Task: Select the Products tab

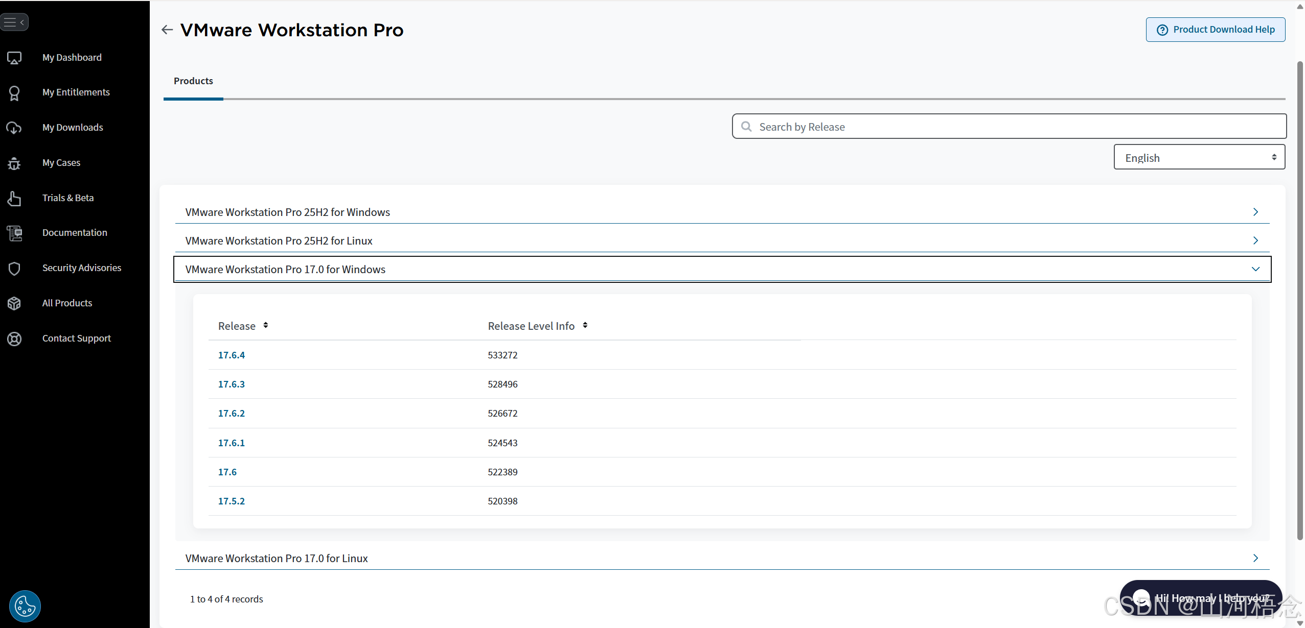Action: 193,81
